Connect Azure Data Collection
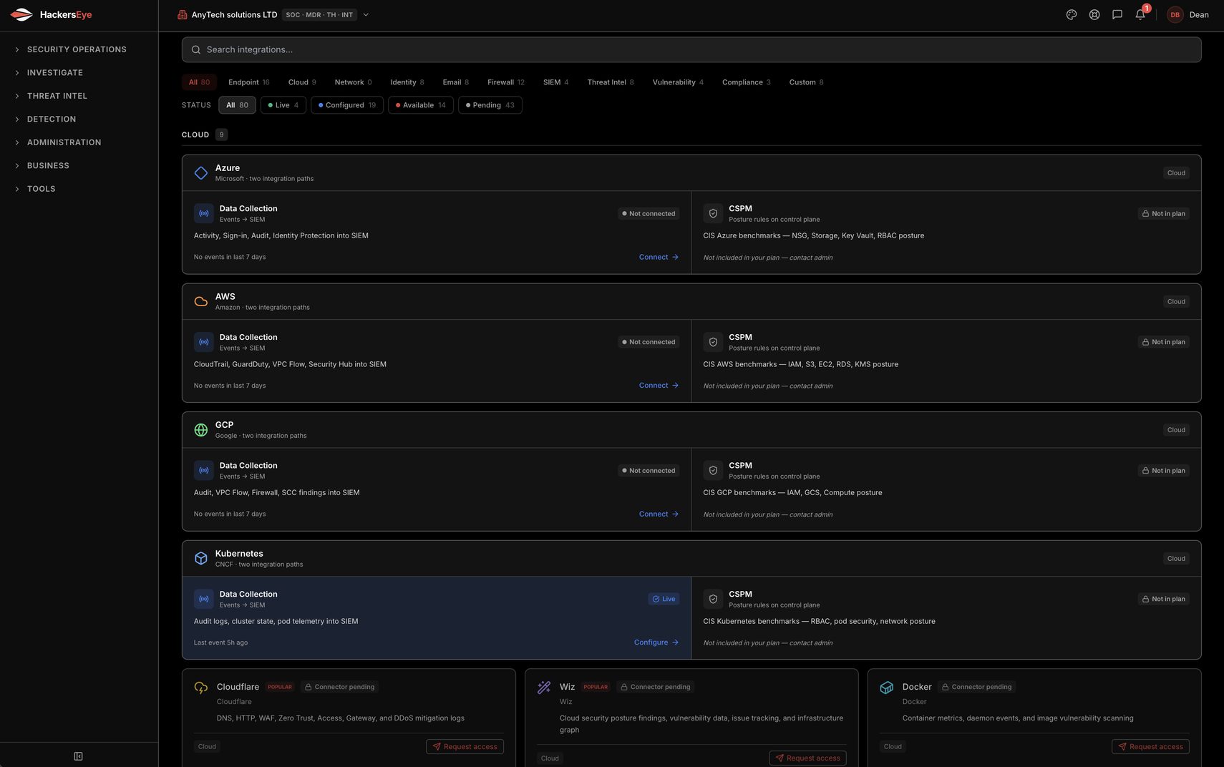The width and height of the screenshot is (1224, 767). pos(659,257)
